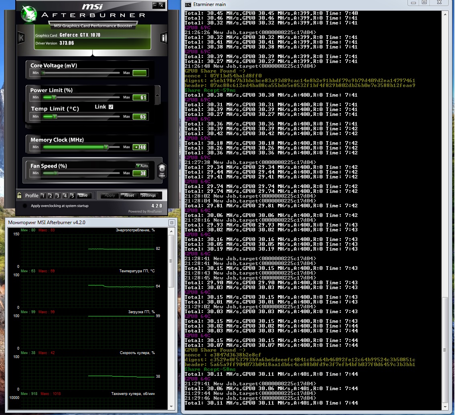Click the monitoring window scrollbar thumb

coord(171,261)
